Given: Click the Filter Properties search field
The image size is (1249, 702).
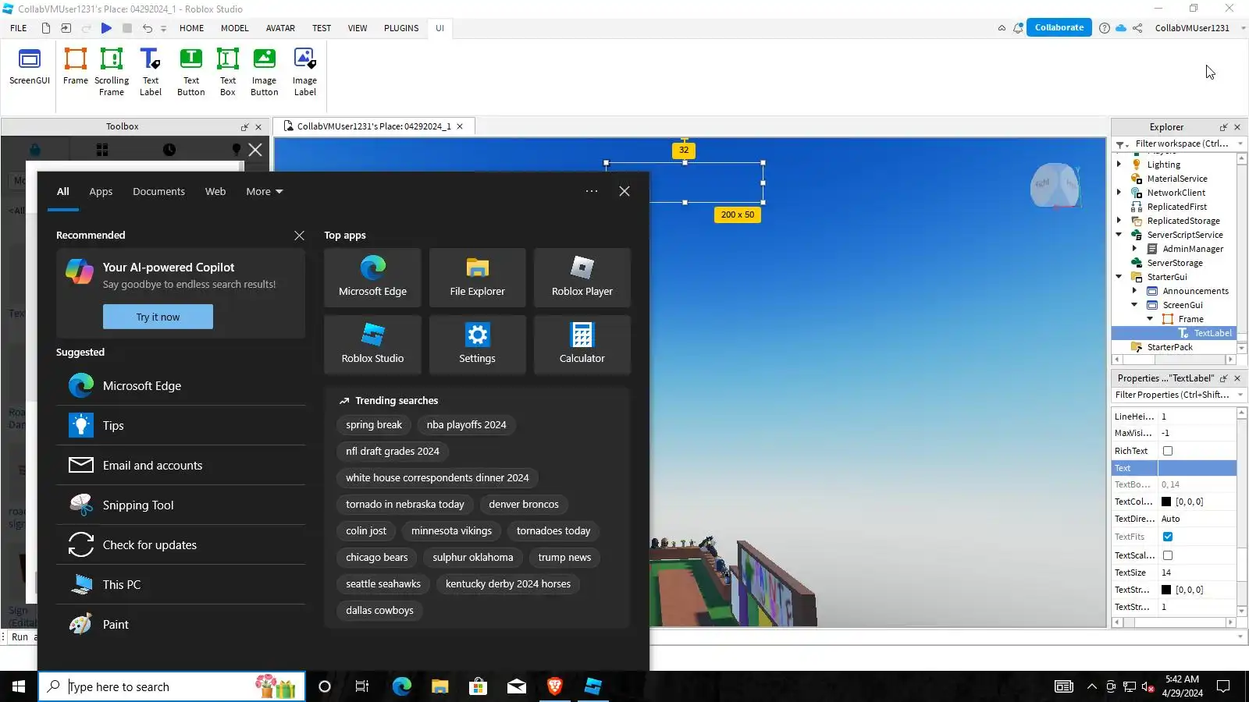Looking at the screenshot, I should point(1172,395).
